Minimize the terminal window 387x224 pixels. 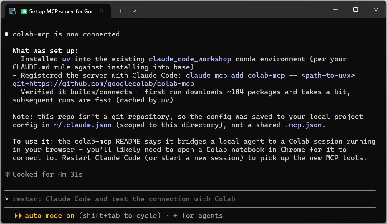(x=335, y=10)
